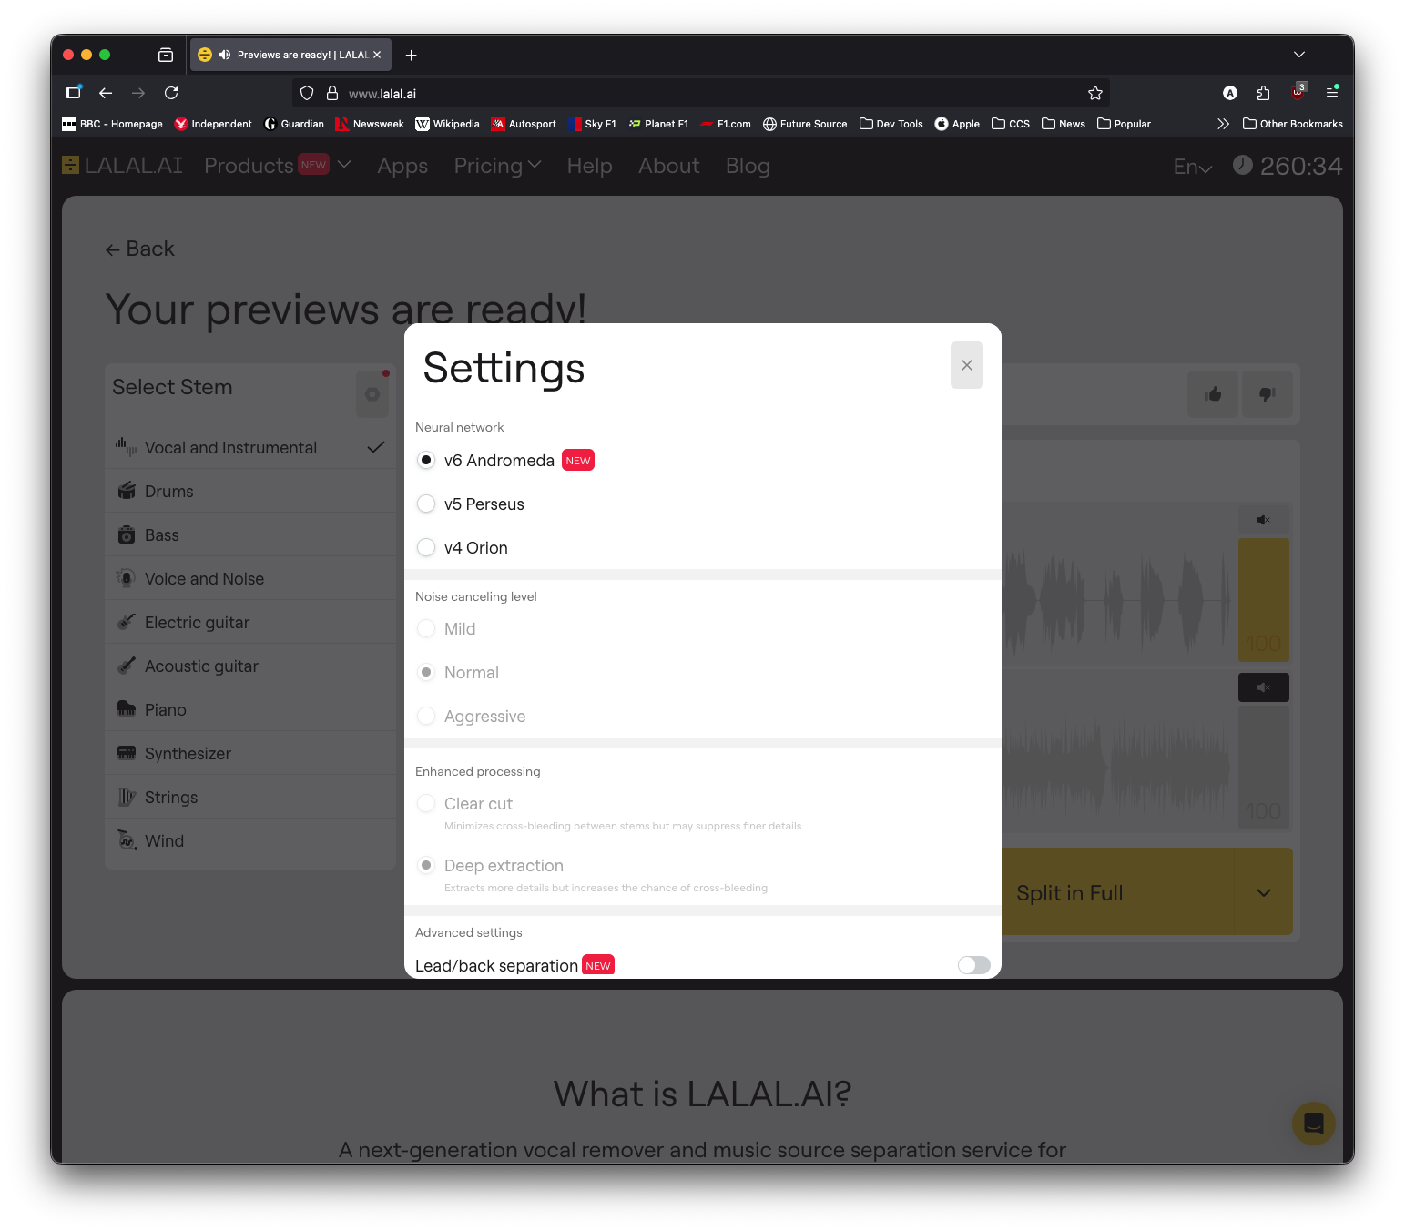Select the v5 Perseus neural network
1405x1231 pixels.
click(426, 504)
